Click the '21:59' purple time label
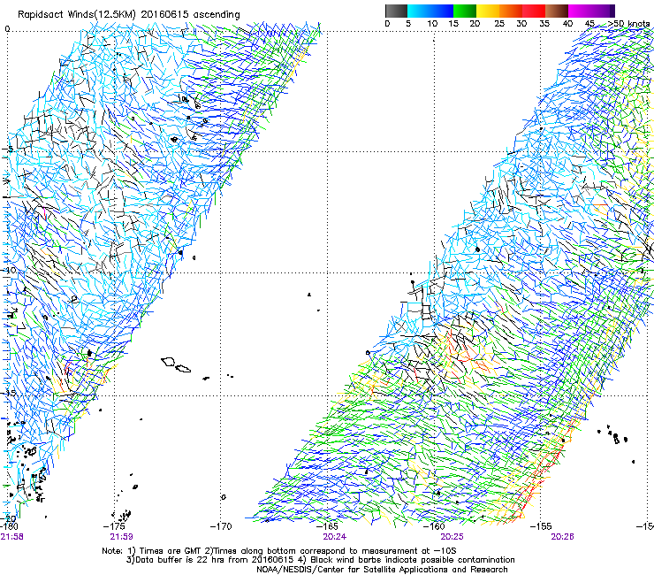 coord(121,537)
